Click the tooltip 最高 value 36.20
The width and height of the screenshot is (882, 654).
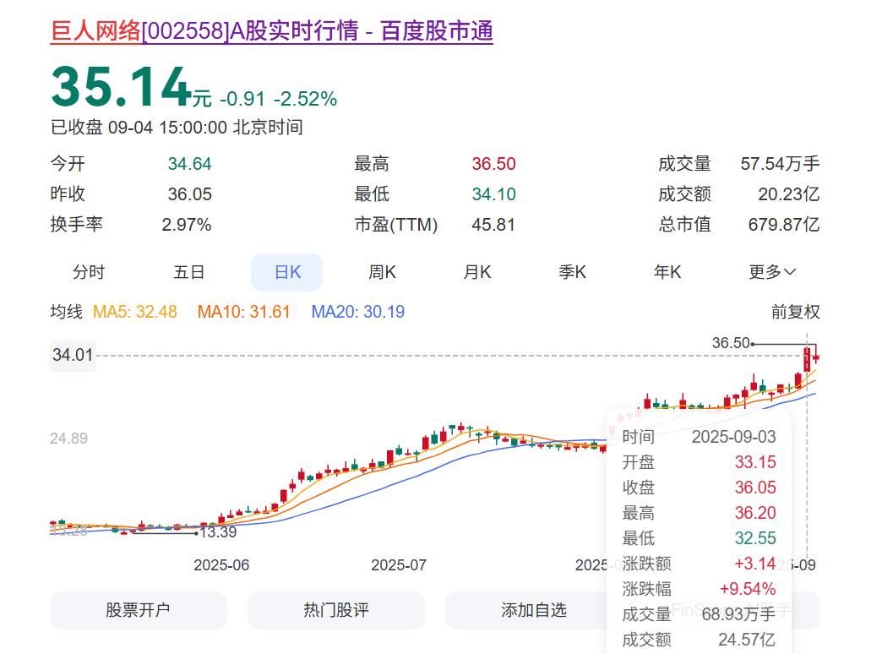755,513
